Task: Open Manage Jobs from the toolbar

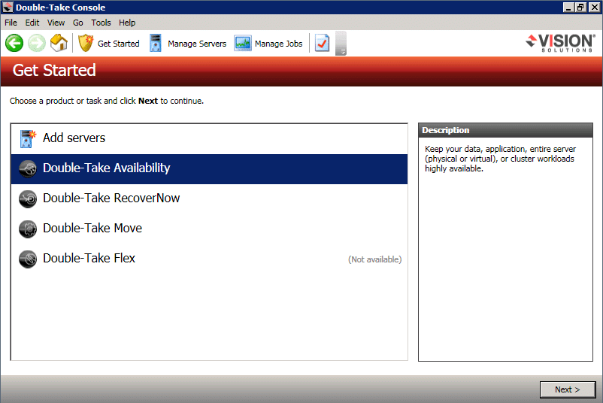Action: (268, 44)
